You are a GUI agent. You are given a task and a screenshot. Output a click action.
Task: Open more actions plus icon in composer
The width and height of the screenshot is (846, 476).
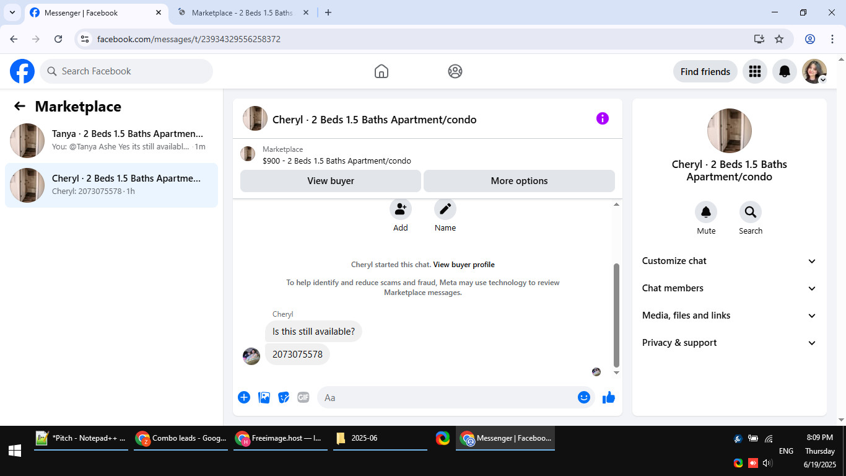[244, 397]
